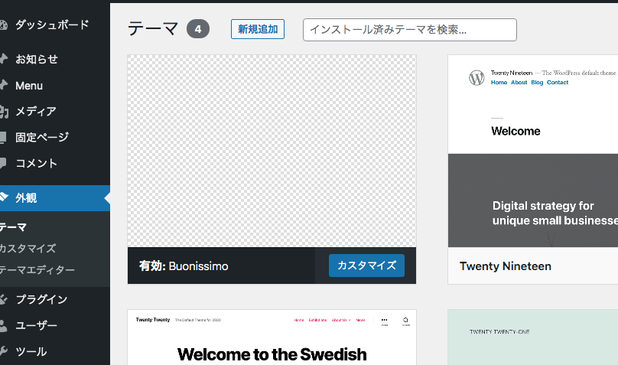Image resolution: width=618 pixels, height=365 pixels.
Task: Click the paintbrush icon beside 外観
Action: click(4, 197)
